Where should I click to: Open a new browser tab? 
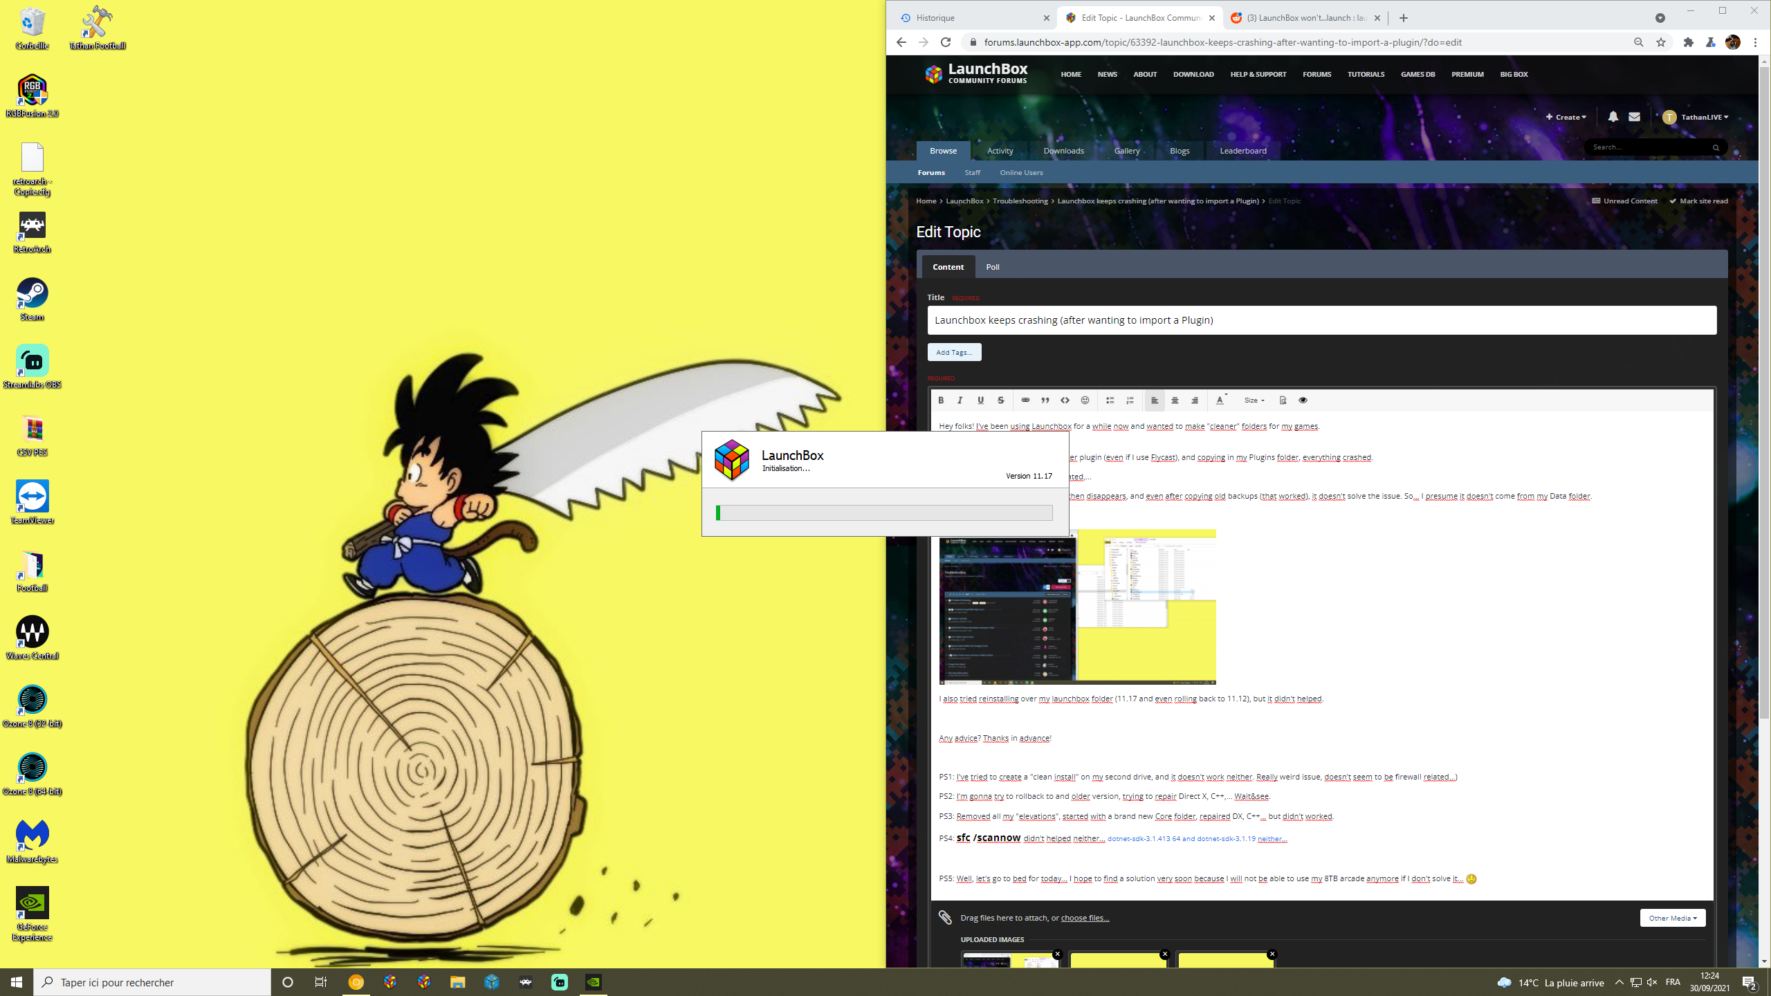coord(1404,18)
